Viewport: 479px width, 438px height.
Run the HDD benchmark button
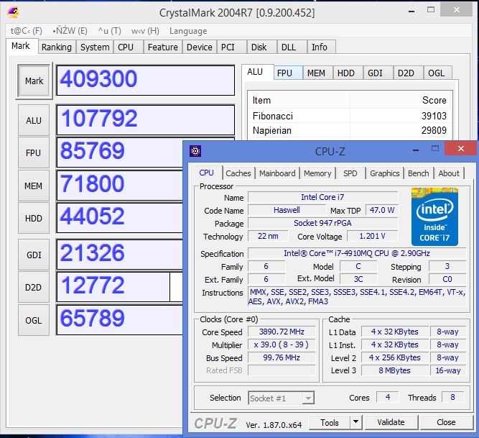(34, 218)
